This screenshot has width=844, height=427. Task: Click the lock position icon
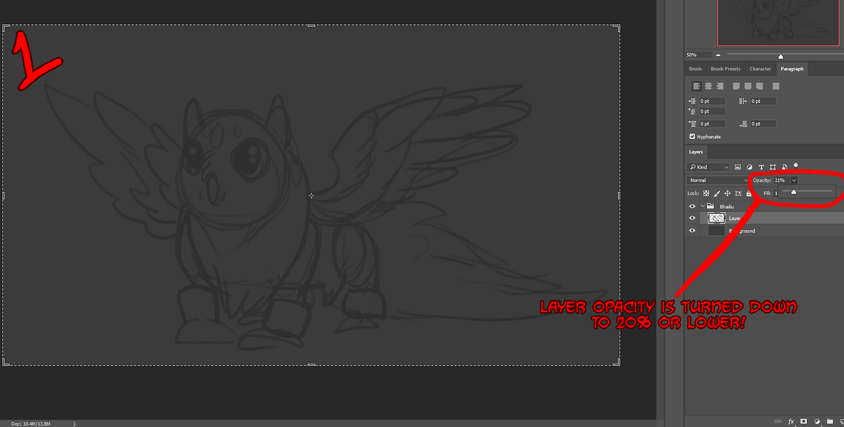click(x=727, y=193)
